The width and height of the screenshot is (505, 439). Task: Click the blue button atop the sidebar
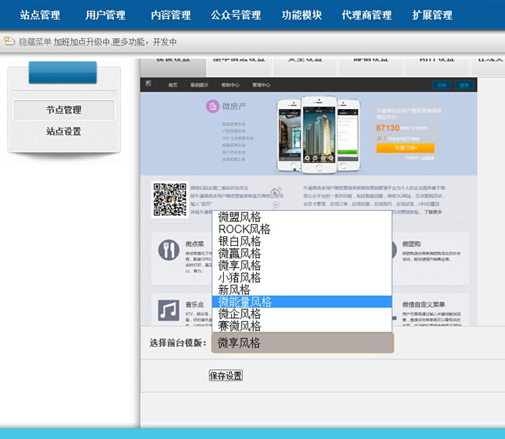[x=63, y=72]
